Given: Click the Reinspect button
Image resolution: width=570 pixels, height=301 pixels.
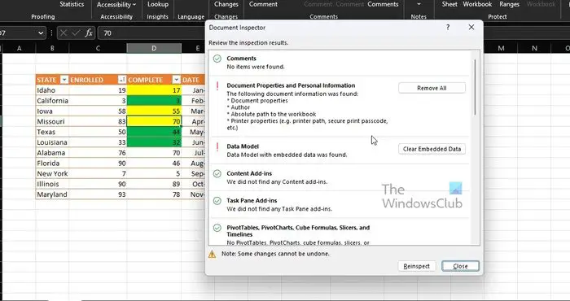Looking at the screenshot, I should (417, 266).
